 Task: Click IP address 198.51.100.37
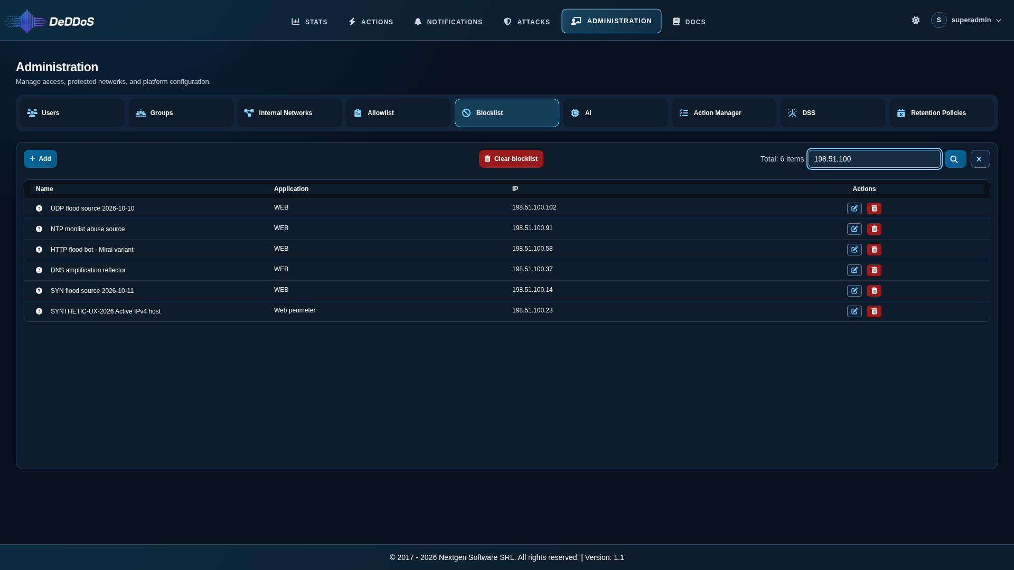(x=532, y=269)
